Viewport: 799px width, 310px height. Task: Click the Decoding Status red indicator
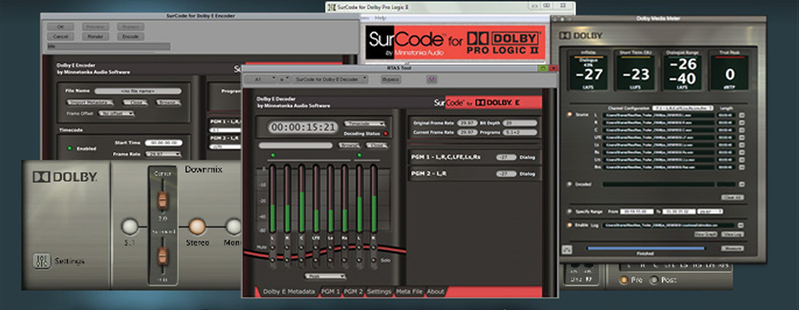[385, 133]
